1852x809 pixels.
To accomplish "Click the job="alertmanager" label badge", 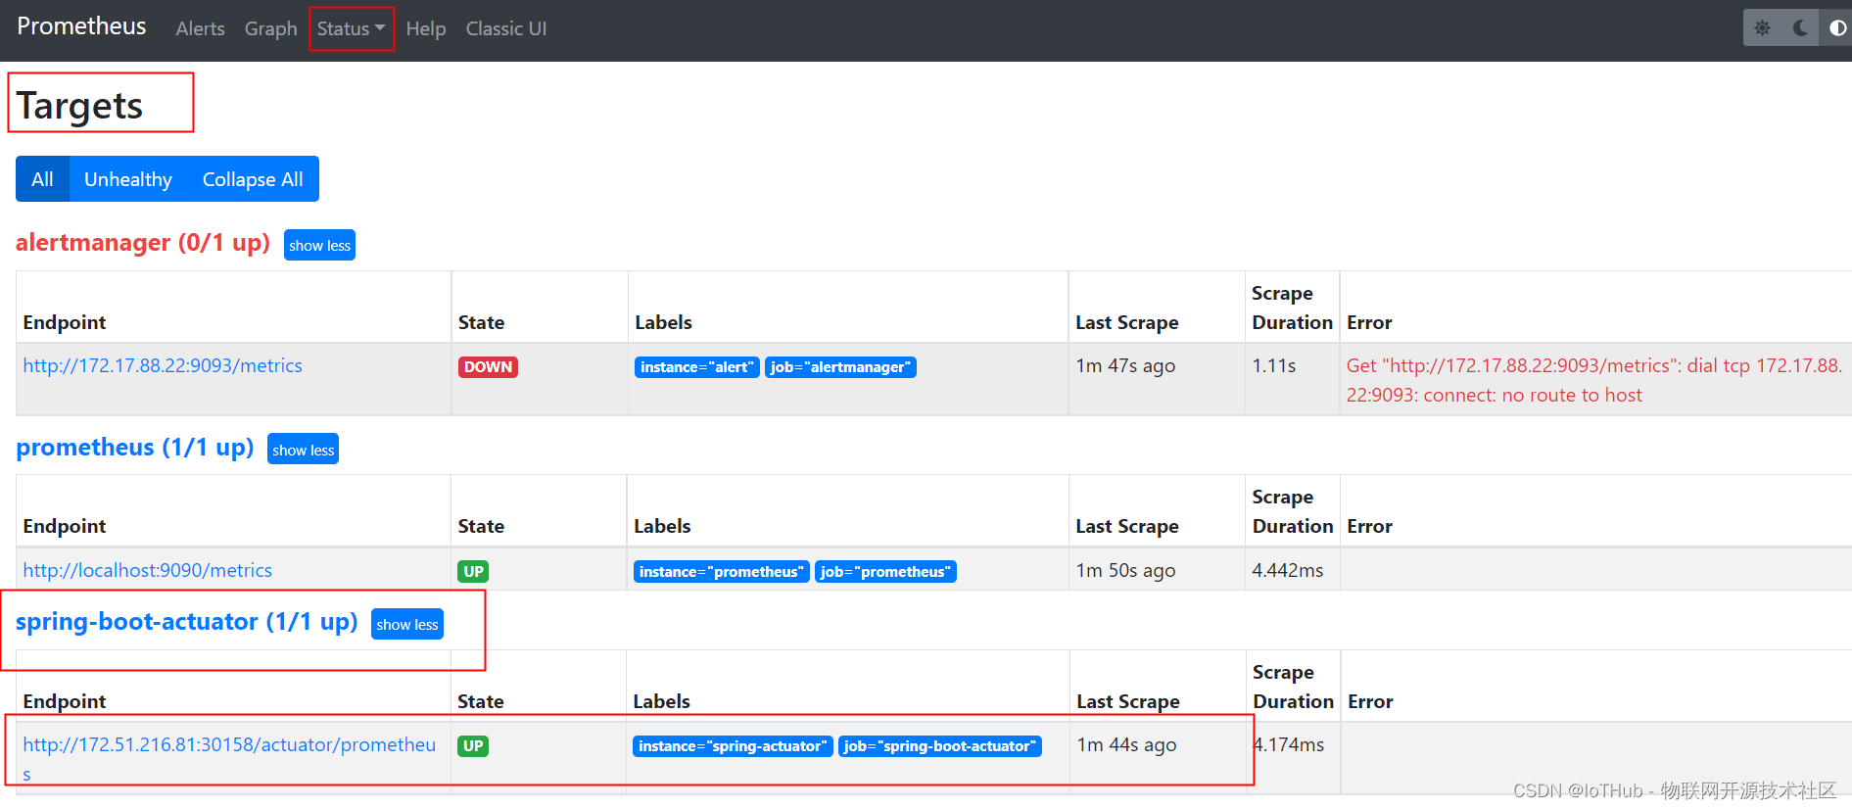I will [x=840, y=367].
